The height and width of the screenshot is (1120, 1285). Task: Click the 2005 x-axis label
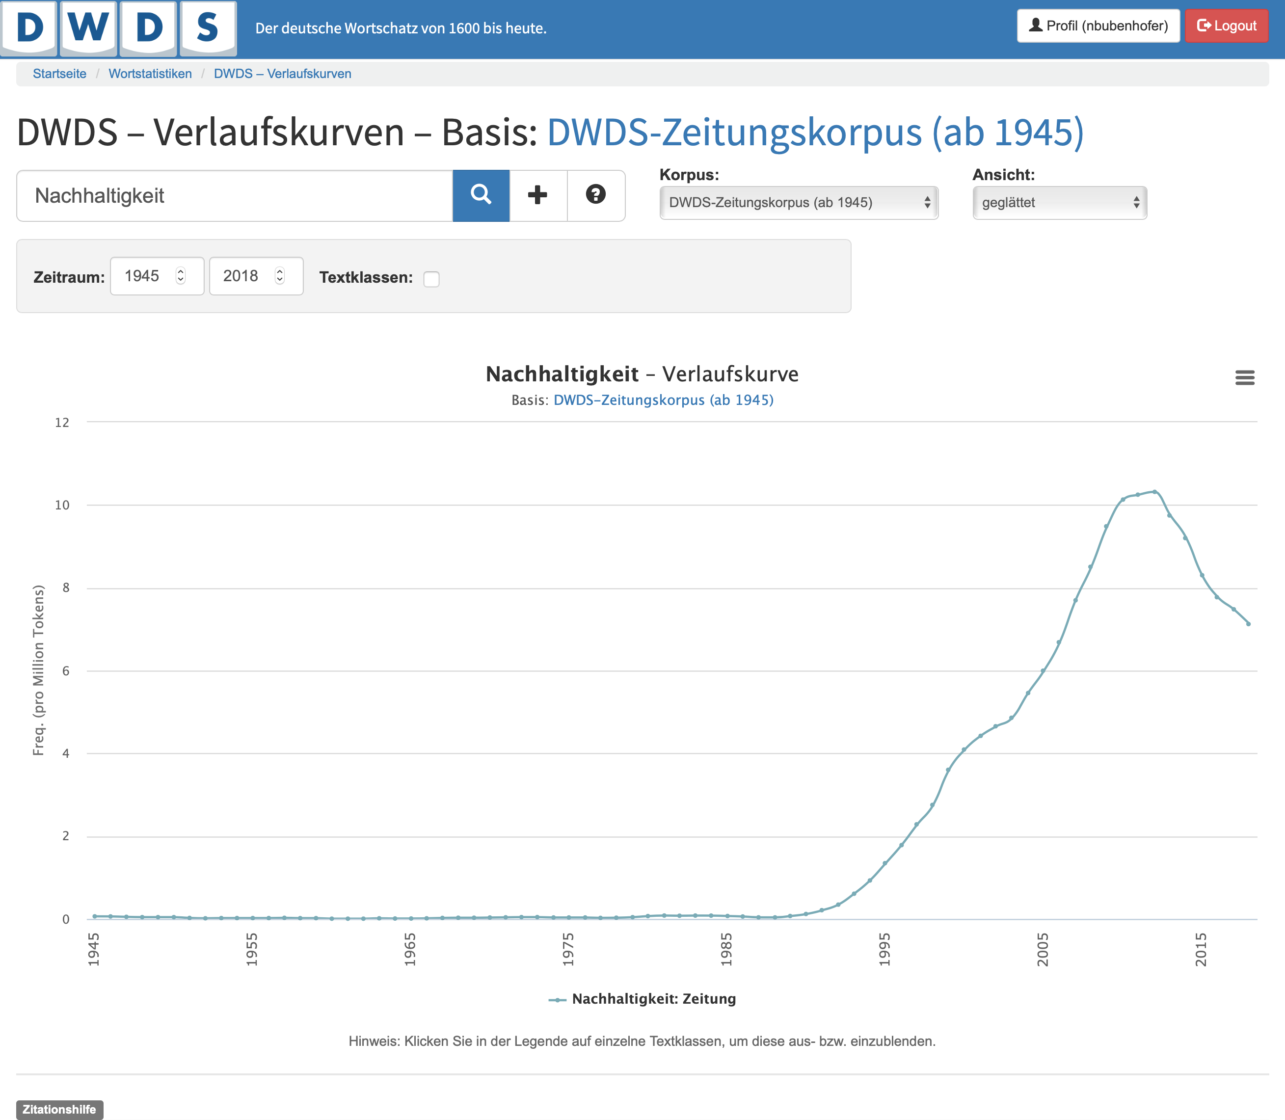click(1043, 949)
